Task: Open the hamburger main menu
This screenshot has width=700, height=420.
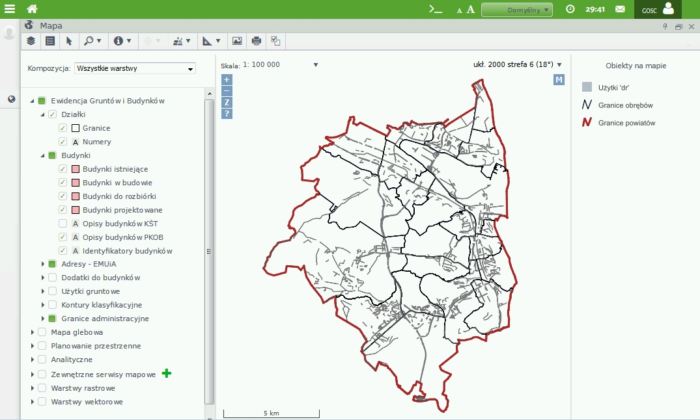Action: click(10, 9)
